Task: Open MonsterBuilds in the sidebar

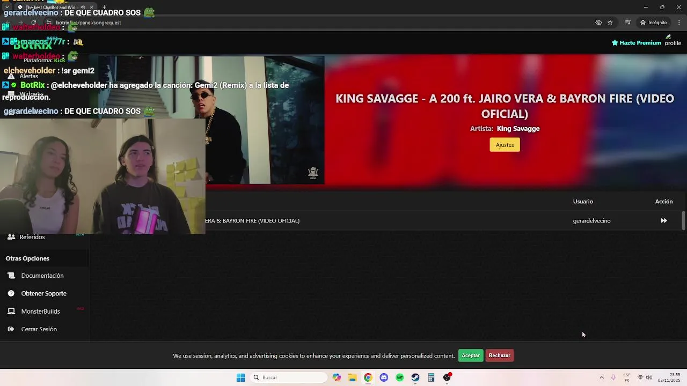Action: [x=40, y=311]
